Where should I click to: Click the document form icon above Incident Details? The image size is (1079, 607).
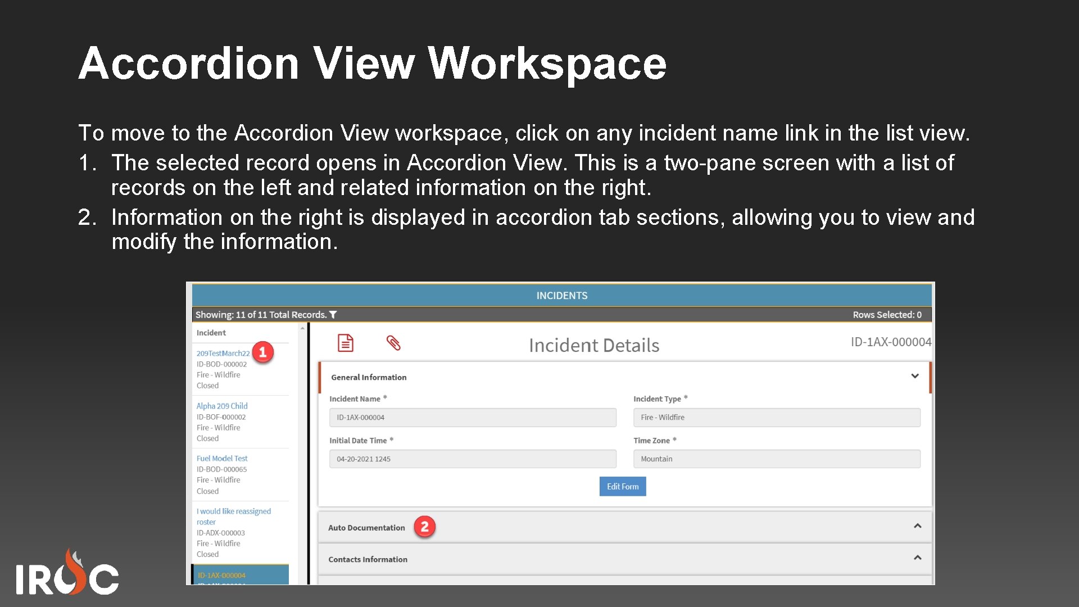coord(345,343)
